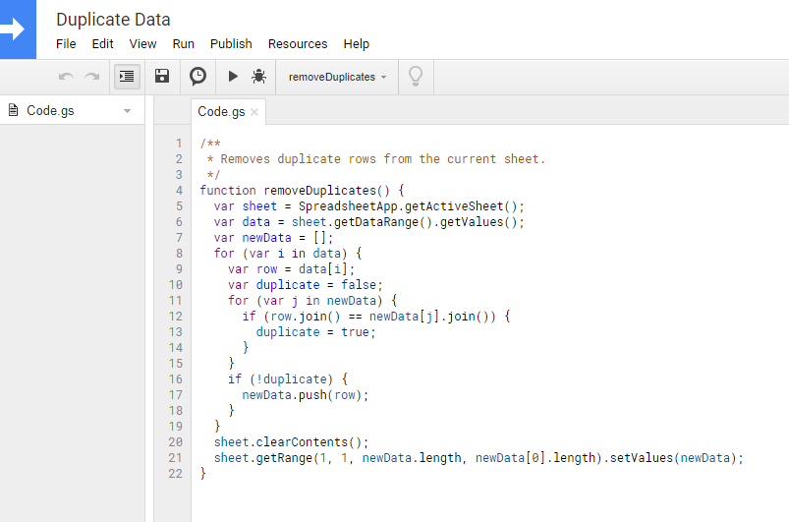Click line number 20 in the gutter
Viewport: 789px width, 522px height.
coord(175,442)
